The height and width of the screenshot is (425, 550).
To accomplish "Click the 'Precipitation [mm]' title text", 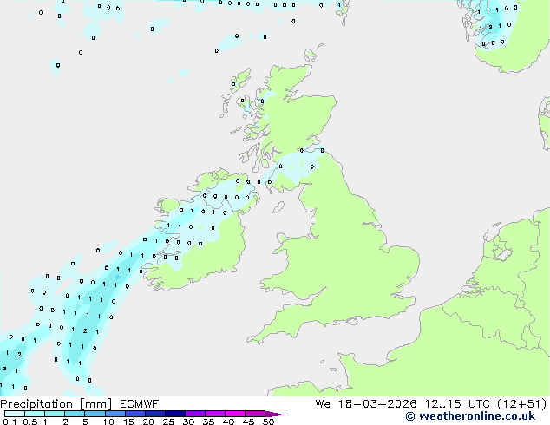I will 56,404.
